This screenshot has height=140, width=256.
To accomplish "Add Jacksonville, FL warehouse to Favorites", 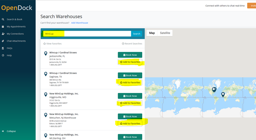I will [x=130, y=62].
